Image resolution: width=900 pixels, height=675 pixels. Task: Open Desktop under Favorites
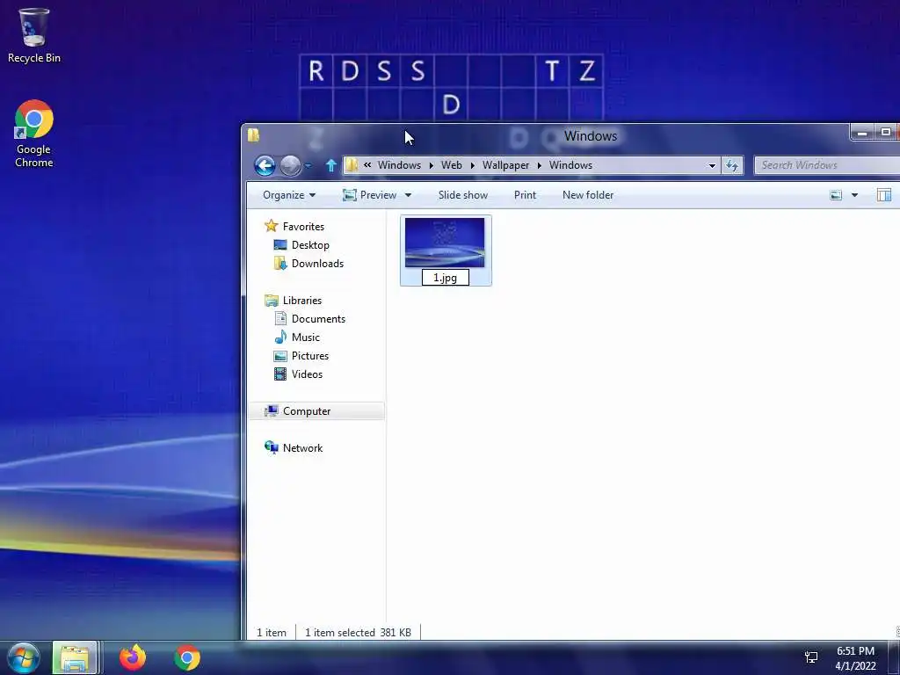(310, 245)
